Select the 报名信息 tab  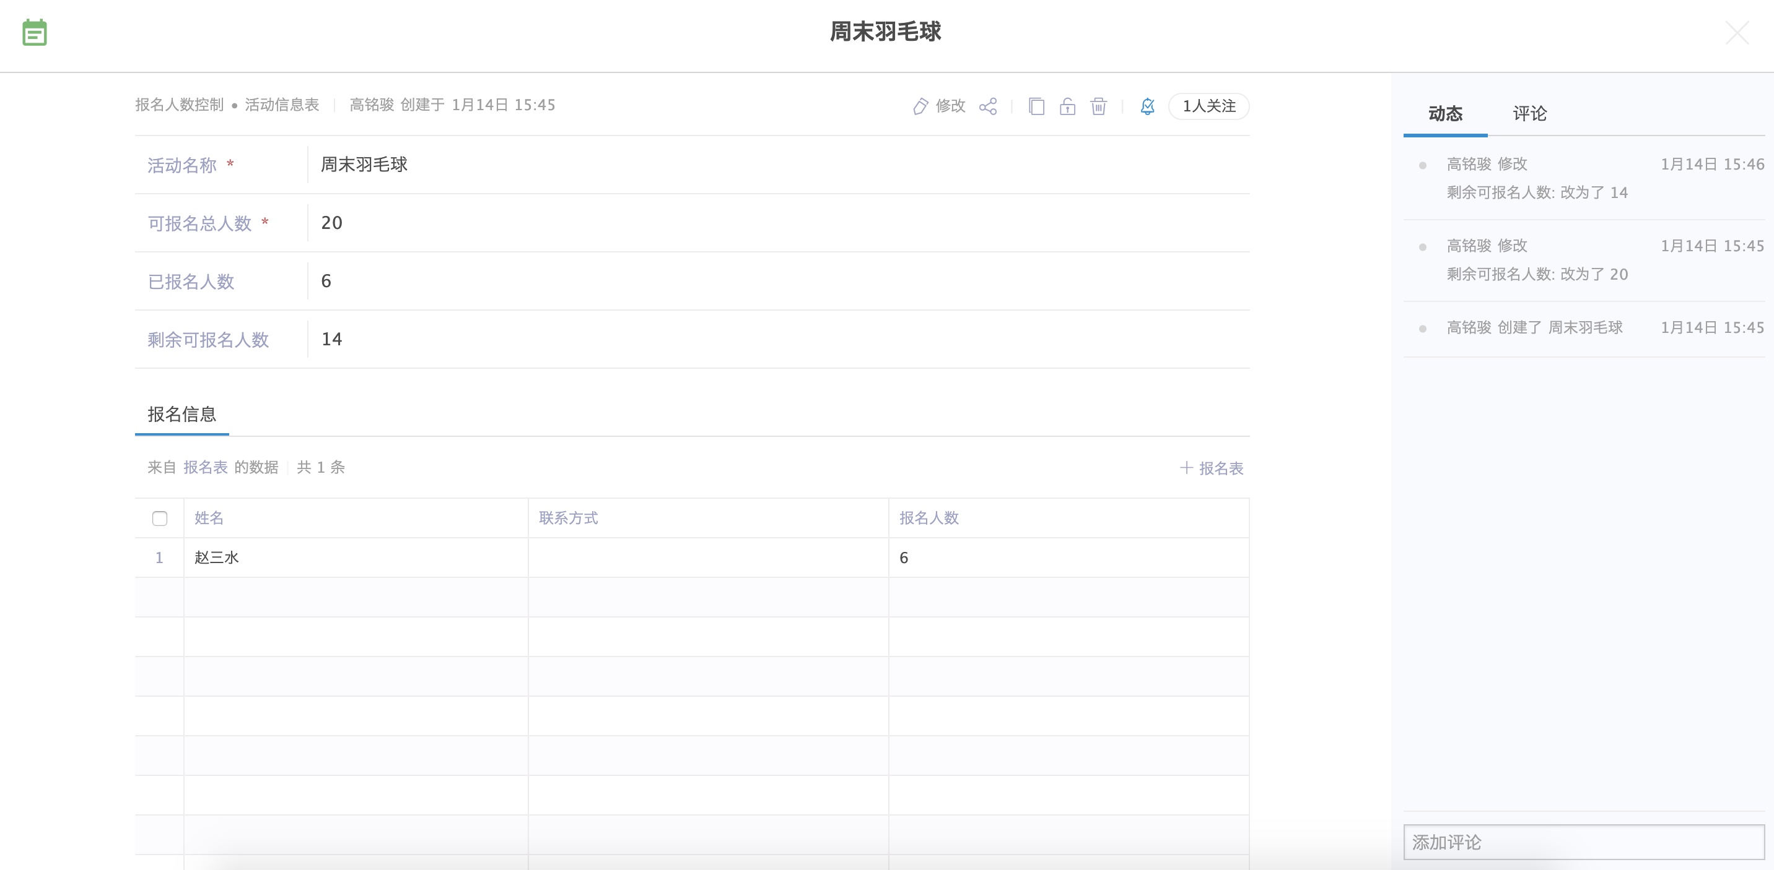tap(182, 414)
